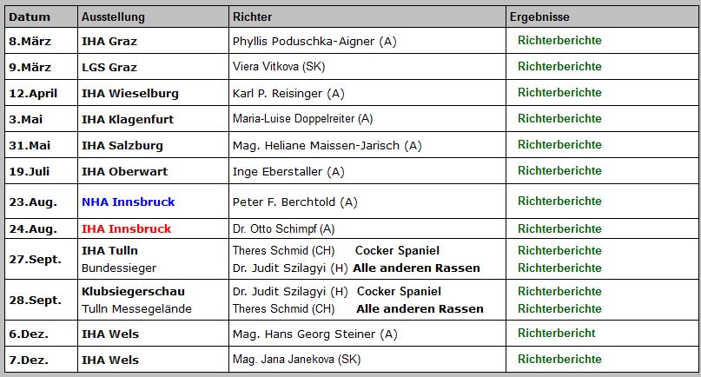The width and height of the screenshot is (701, 377).
Task: Open Richterberichte for 24.Aug. IHA Innsbruck
Action: point(559,229)
